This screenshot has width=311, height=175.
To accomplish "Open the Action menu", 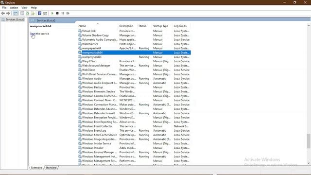I will coord(14,8).
